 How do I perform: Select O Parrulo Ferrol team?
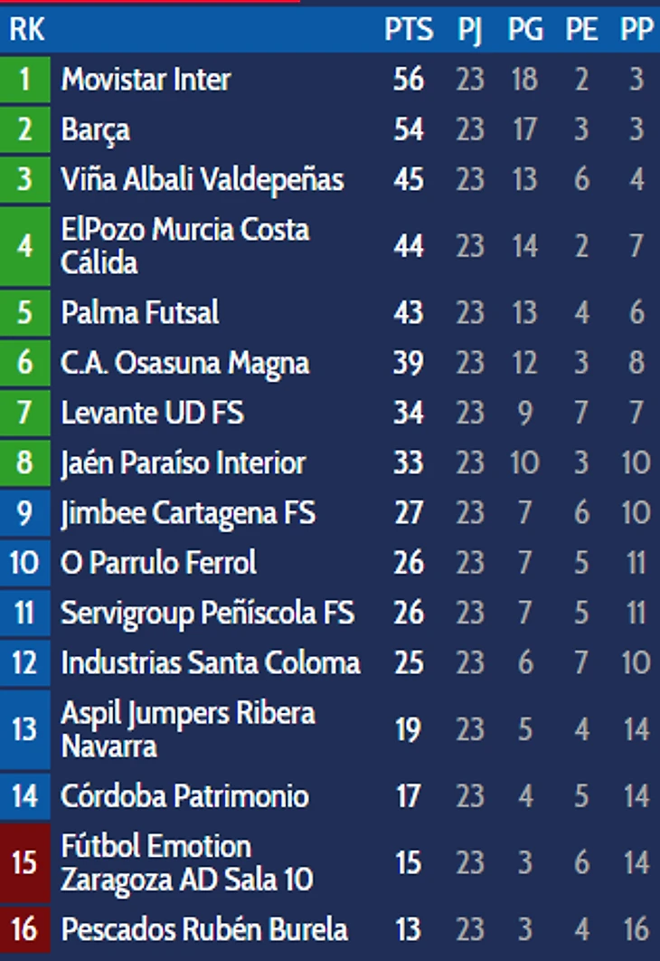(x=158, y=563)
